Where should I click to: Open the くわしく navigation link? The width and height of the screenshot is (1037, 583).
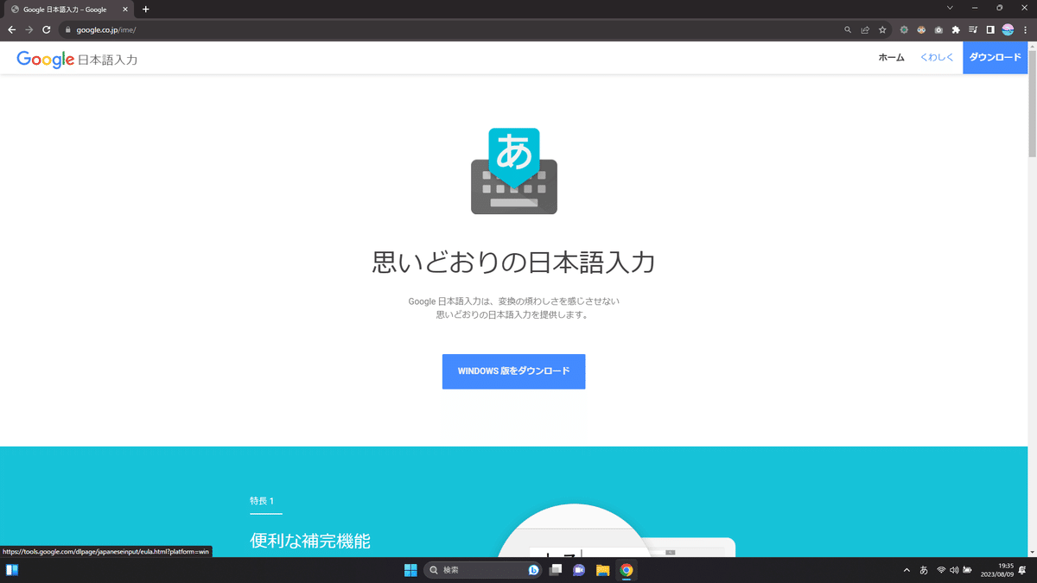coord(937,58)
